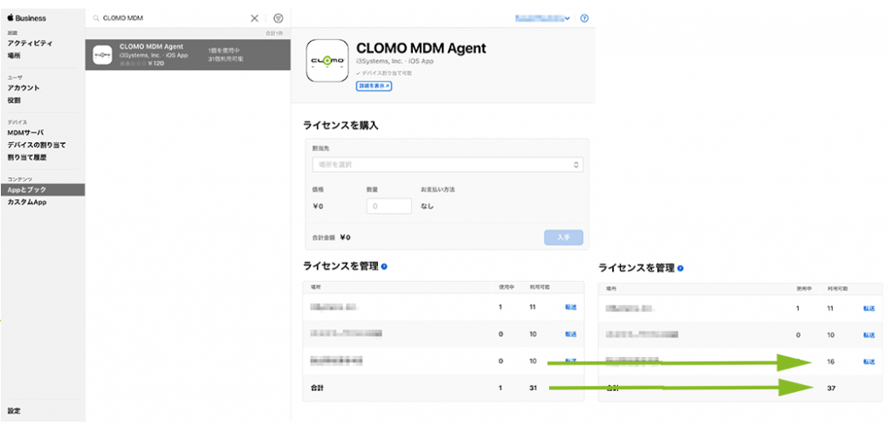
Task: Open the help question mark icon
Action: [x=584, y=18]
